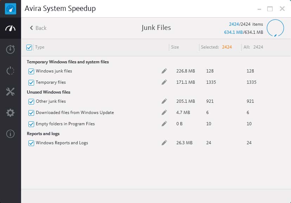Uncheck the Windows Reports and Logs checkbox
This screenshot has width=291, height=203.
[x=31, y=143]
